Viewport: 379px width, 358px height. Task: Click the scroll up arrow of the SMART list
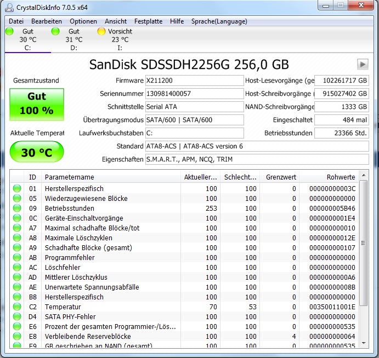pos(364,175)
